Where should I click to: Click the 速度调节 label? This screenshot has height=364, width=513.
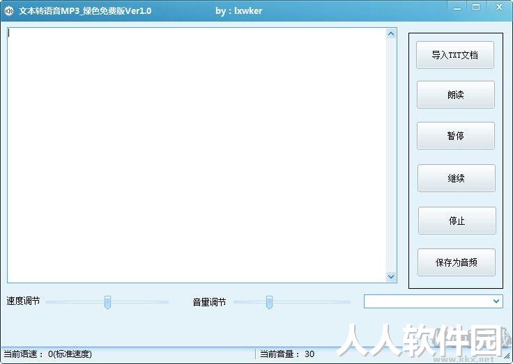(23, 301)
